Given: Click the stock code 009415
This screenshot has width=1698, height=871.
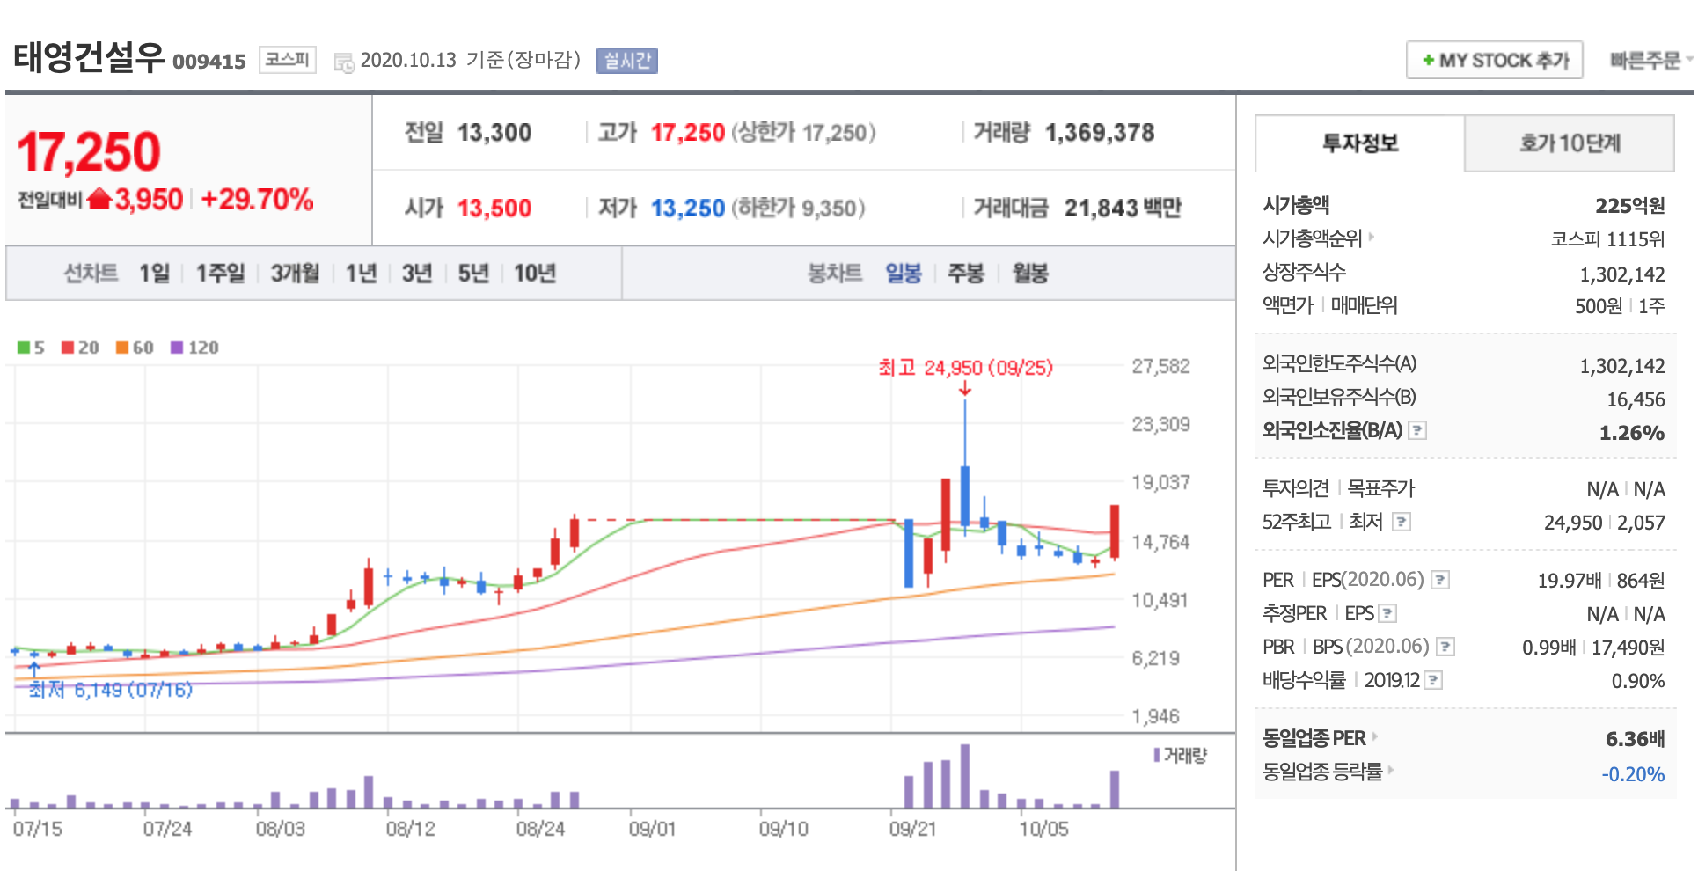Looking at the screenshot, I should point(209,62).
